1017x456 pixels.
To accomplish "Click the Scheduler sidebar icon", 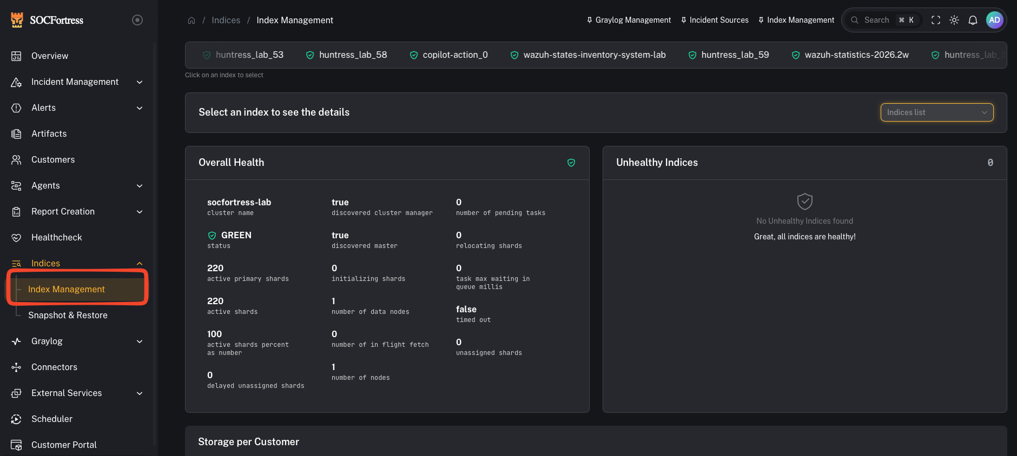I will pos(16,419).
